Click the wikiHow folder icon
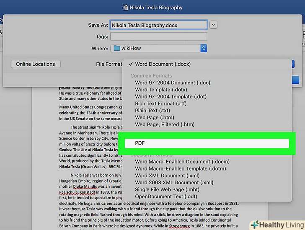 (x=116, y=48)
